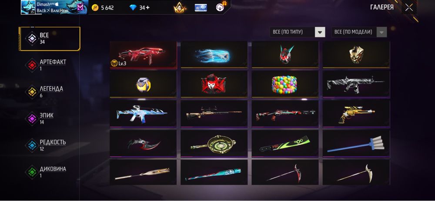Open the weekly membership card icon
Viewport: 435px width, 201px height.
point(201,8)
